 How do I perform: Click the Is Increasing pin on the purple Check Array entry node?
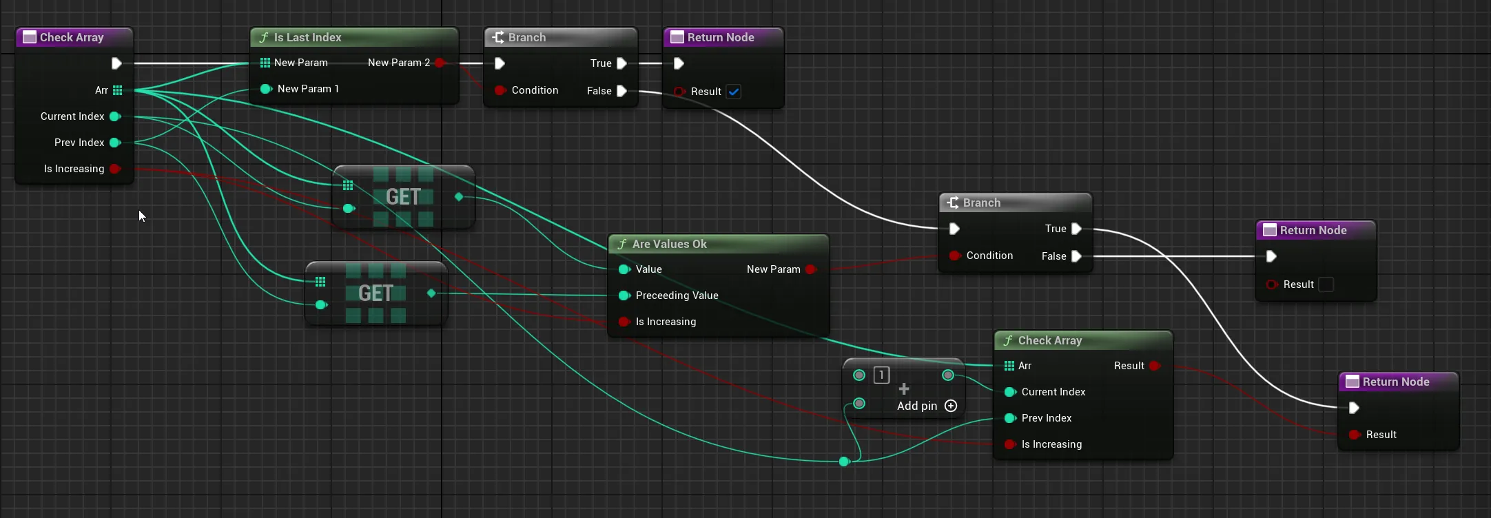coord(115,169)
